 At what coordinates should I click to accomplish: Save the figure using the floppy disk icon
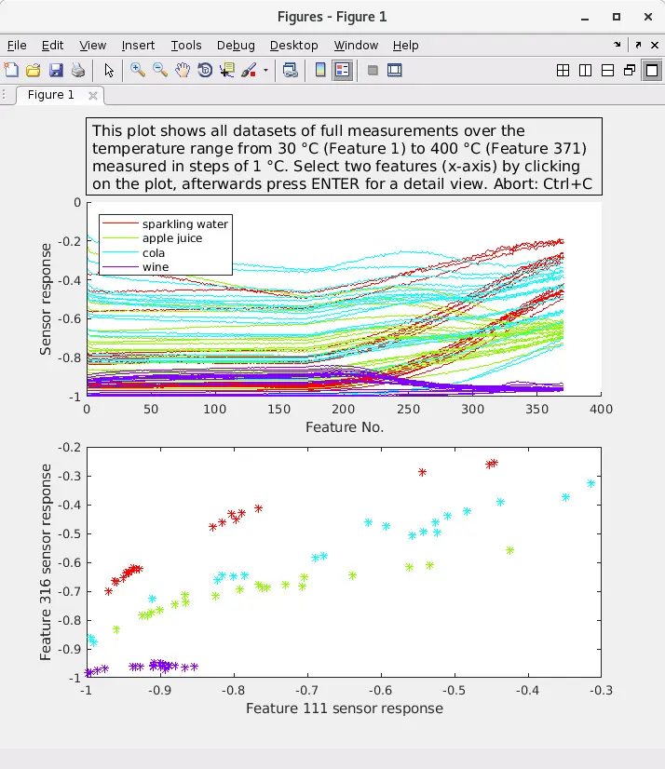click(56, 70)
